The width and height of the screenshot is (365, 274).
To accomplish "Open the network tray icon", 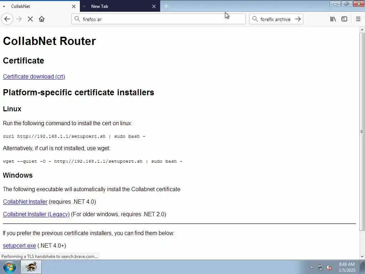I will (x=320, y=268).
